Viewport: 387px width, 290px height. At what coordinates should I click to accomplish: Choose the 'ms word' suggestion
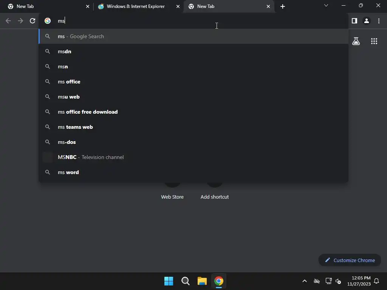[x=193, y=172]
